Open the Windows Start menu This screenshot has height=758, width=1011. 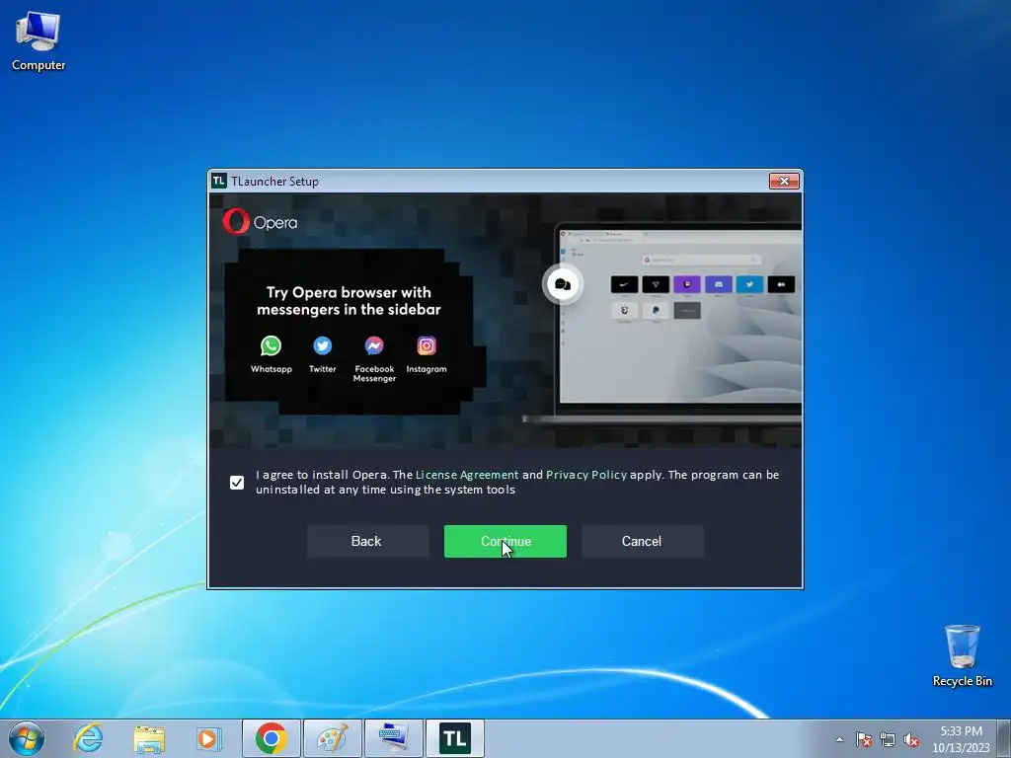[27, 738]
